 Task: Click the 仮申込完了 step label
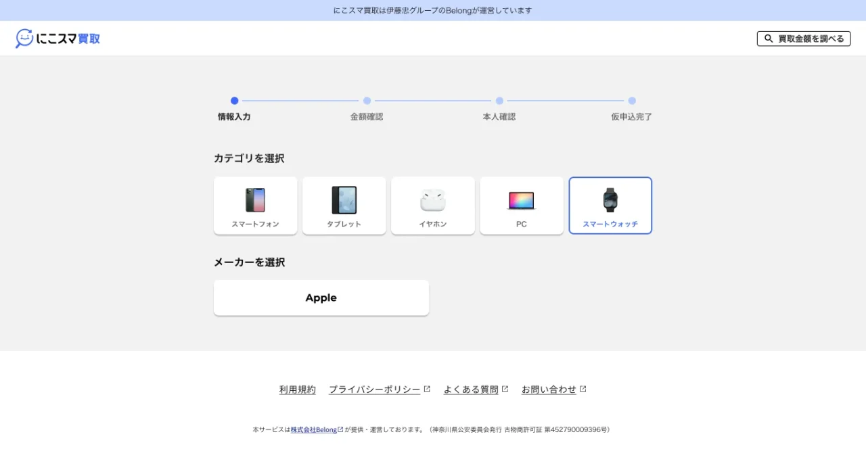coord(632,117)
